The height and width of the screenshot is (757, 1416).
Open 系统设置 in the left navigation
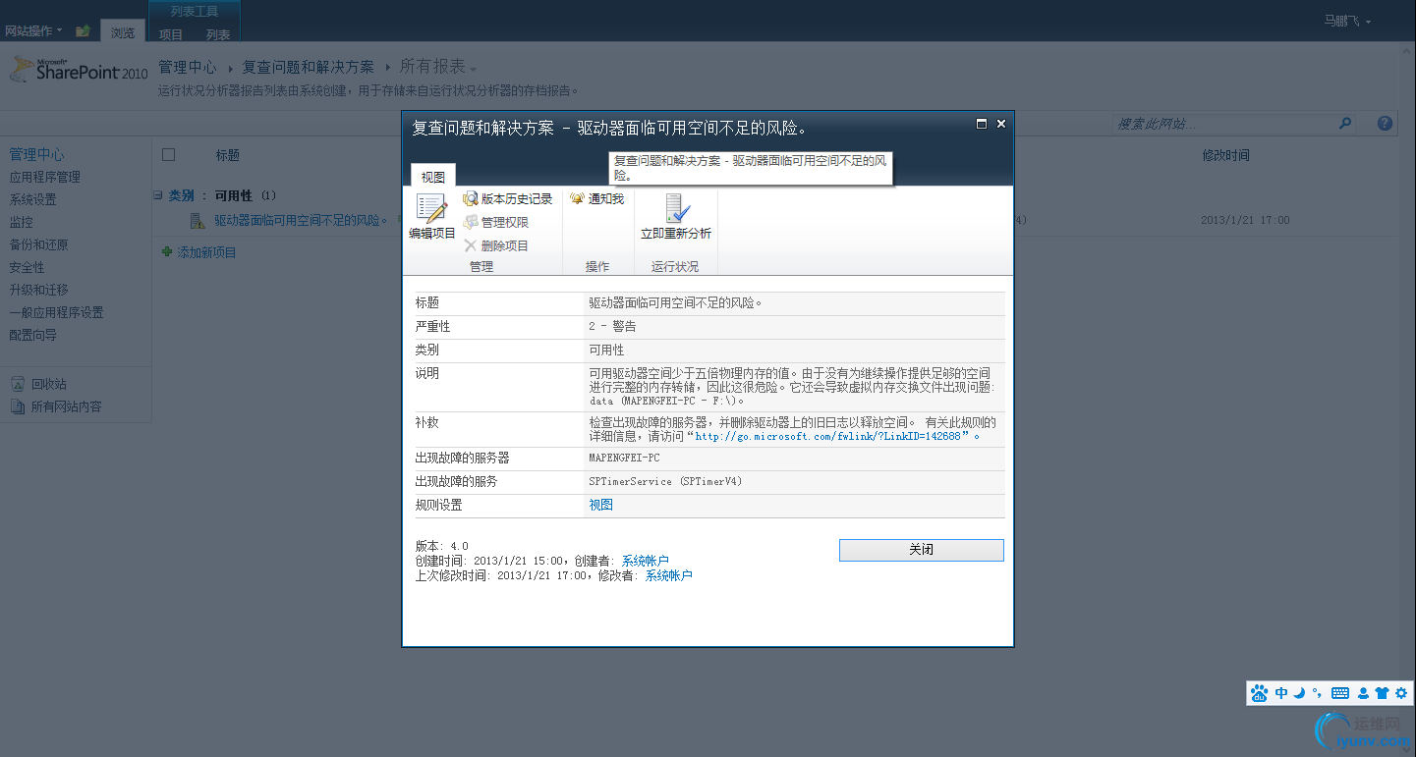pyautogui.click(x=33, y=200)
